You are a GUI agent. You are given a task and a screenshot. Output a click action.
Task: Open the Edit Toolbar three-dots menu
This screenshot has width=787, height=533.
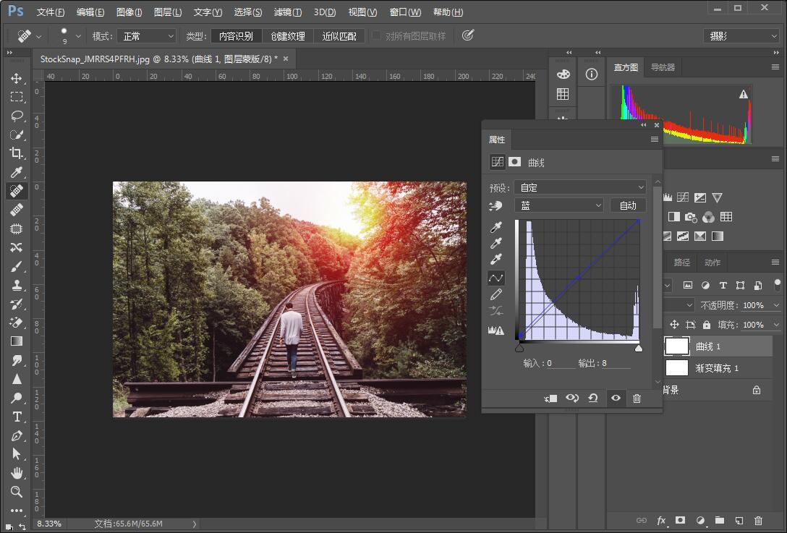pos(17,510)
